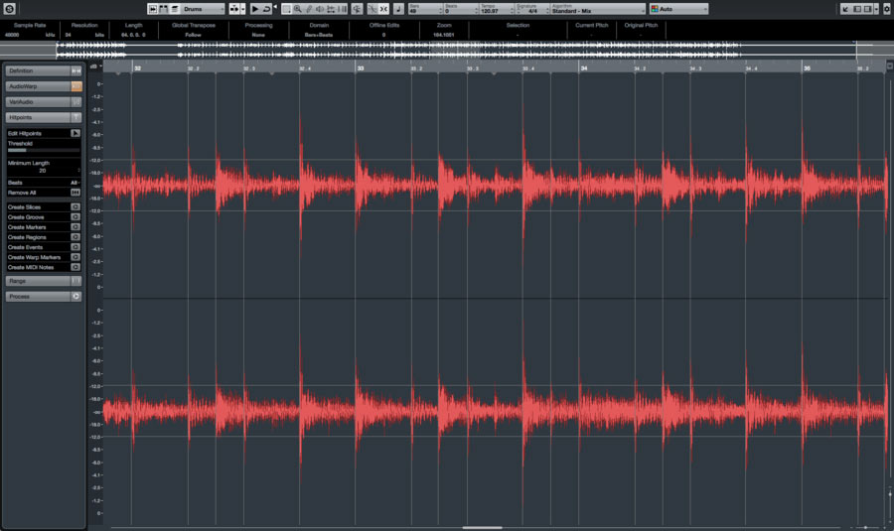Image resolution: width=894 pixels, height=531 pixels.
Task: Click the orange AudioWarp icon
Action: 75,86
